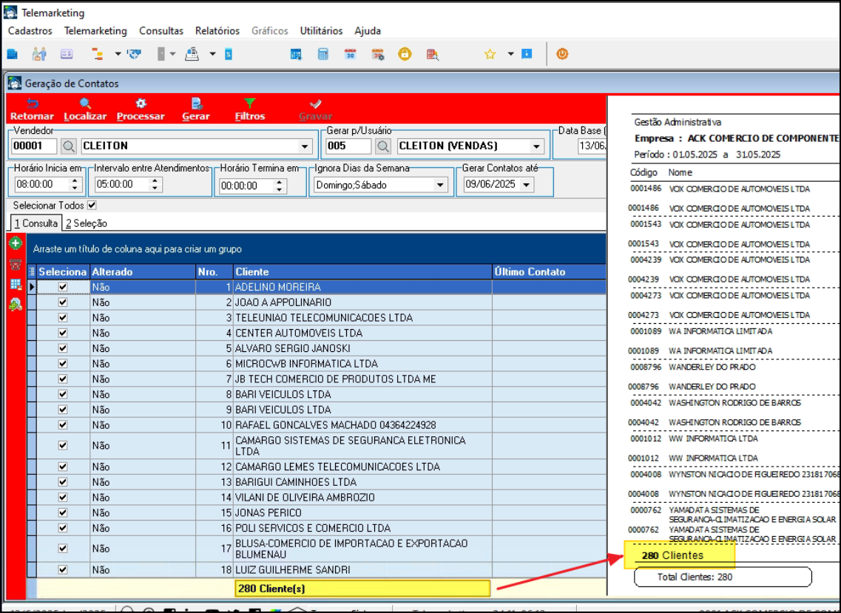Viewport: 841px width, 613px height.
Task: Click the grey narrow icon before cash register
Action: [x=161, y=54]
